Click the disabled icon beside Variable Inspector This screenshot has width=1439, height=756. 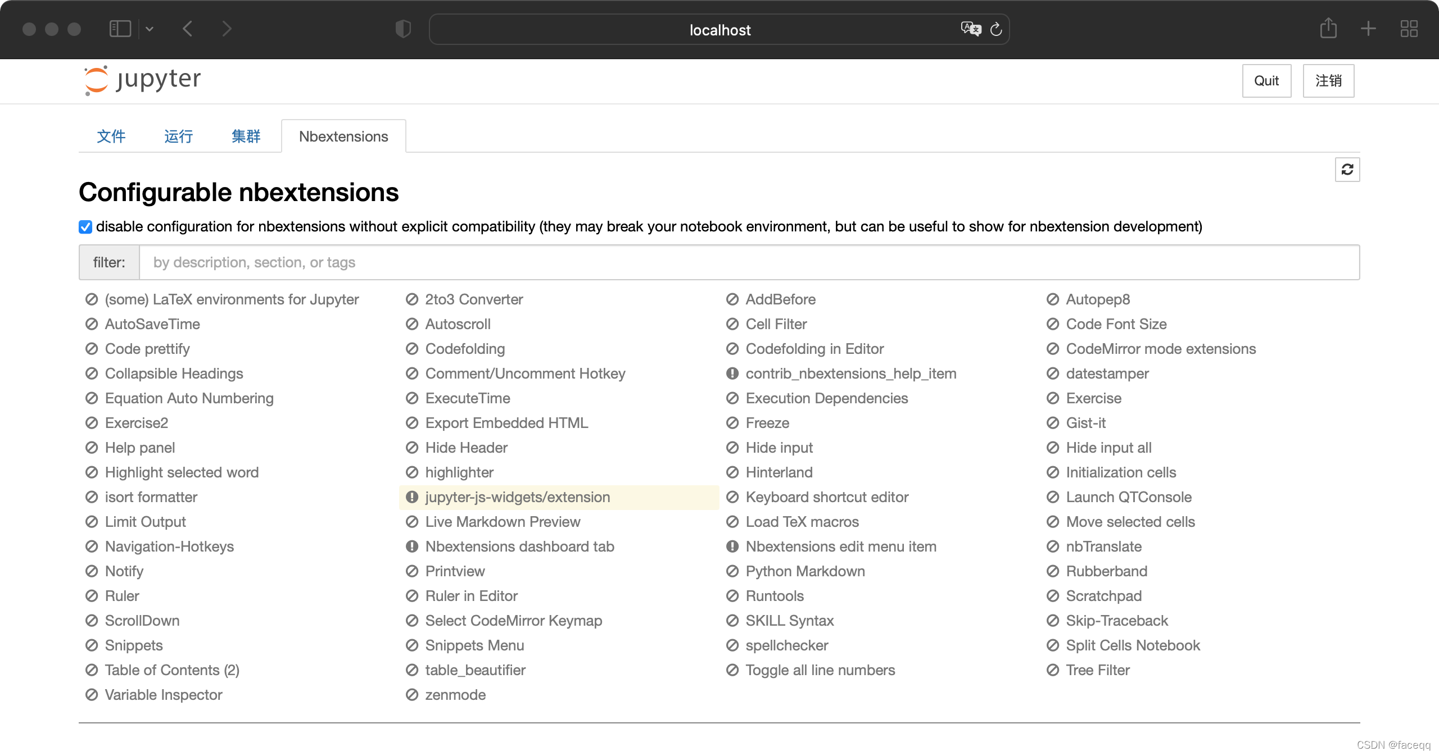(92, 695)
